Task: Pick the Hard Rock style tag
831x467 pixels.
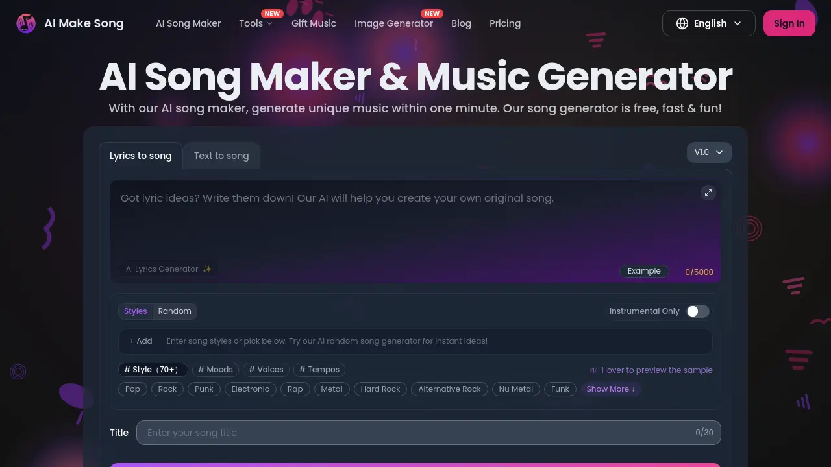Action: tap(380, 389)
